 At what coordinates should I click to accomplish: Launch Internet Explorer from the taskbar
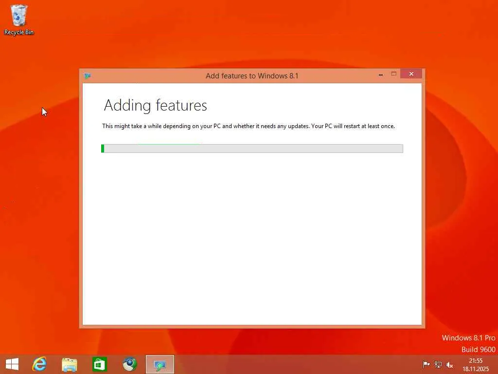(x=39, y=364)
